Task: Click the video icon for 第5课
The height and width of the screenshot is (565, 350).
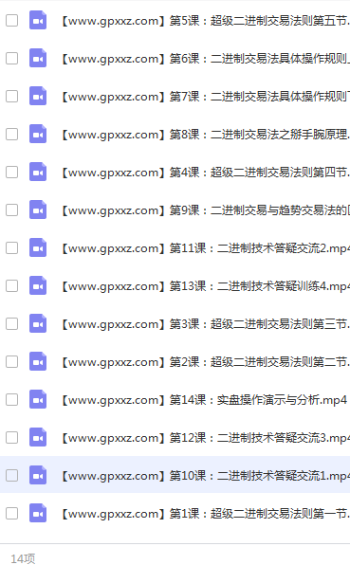Action: point(38,21)
